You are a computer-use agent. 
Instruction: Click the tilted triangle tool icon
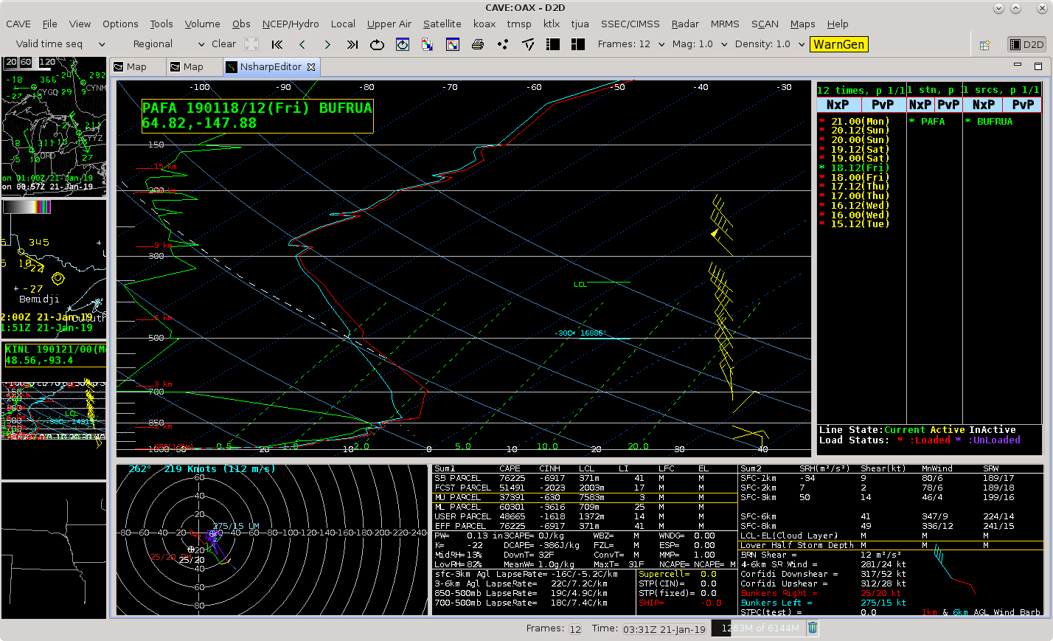pyautogui.click(x=528, y=44)
